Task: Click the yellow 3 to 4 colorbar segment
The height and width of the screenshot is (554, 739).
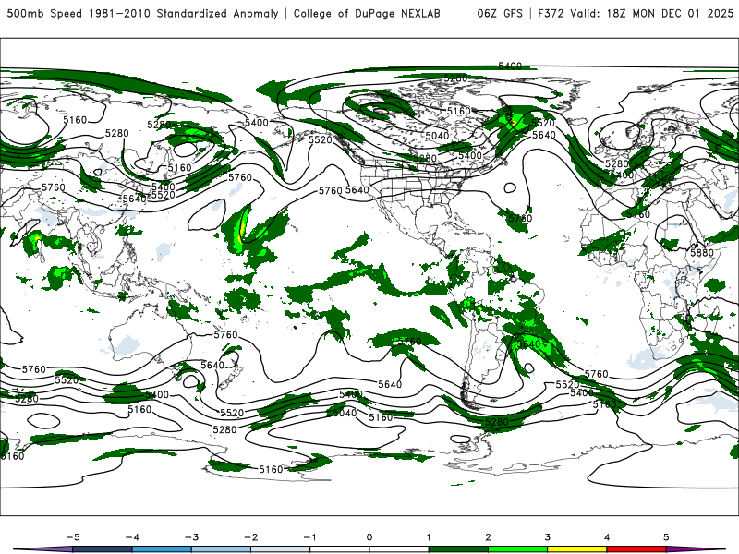Action: (576, 549)
